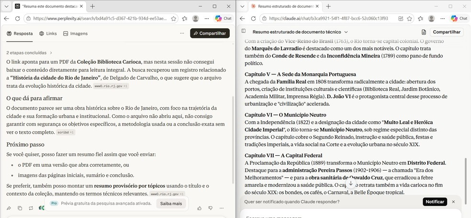Image resolution: width=471 pixels, height=218 pixels.
Task: Open the apps icon in Claude address bar
Action: click(401, 19)
